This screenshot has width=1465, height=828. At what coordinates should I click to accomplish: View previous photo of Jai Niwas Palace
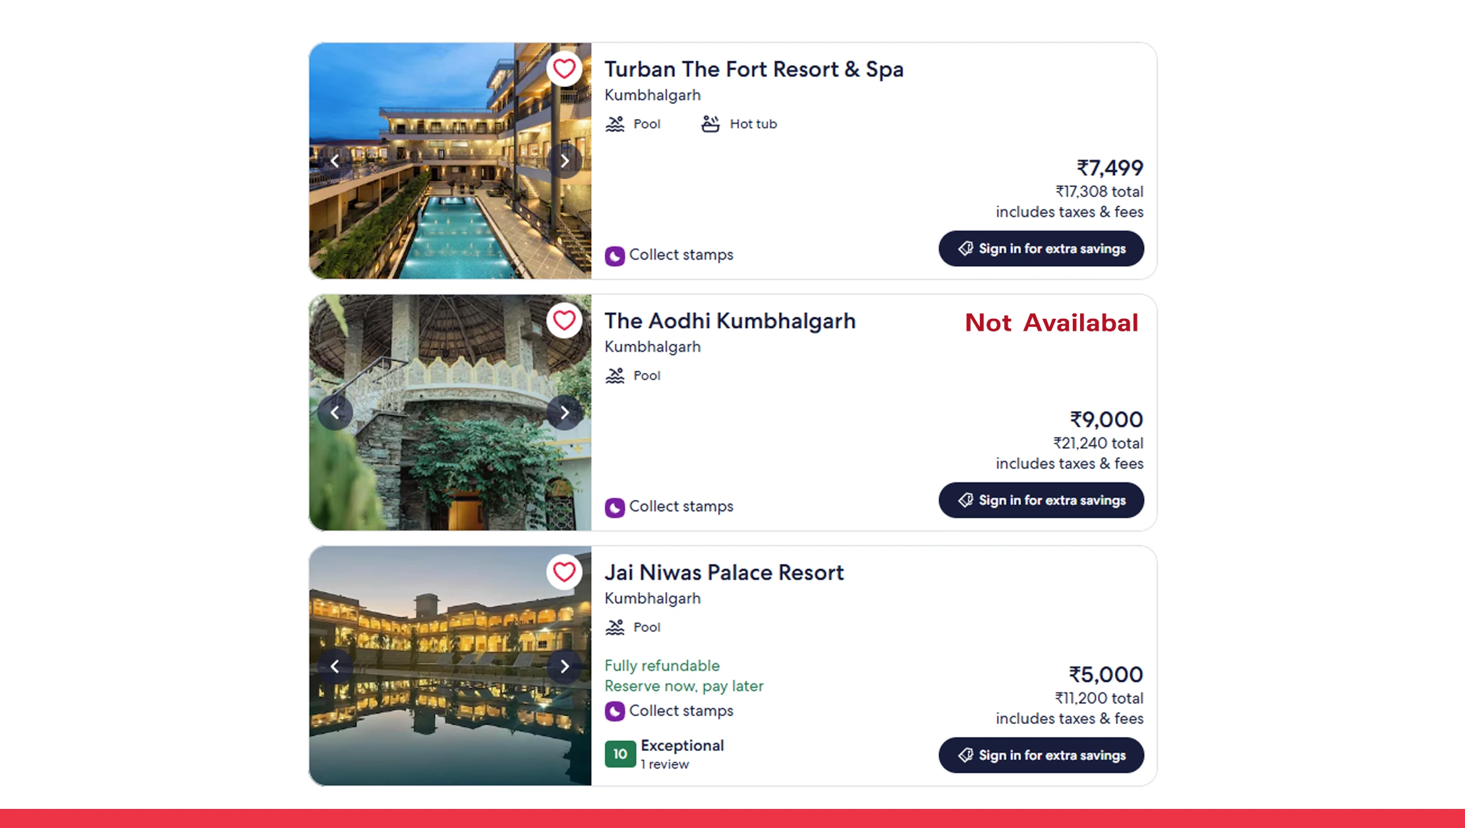click(x=335, y=666)
